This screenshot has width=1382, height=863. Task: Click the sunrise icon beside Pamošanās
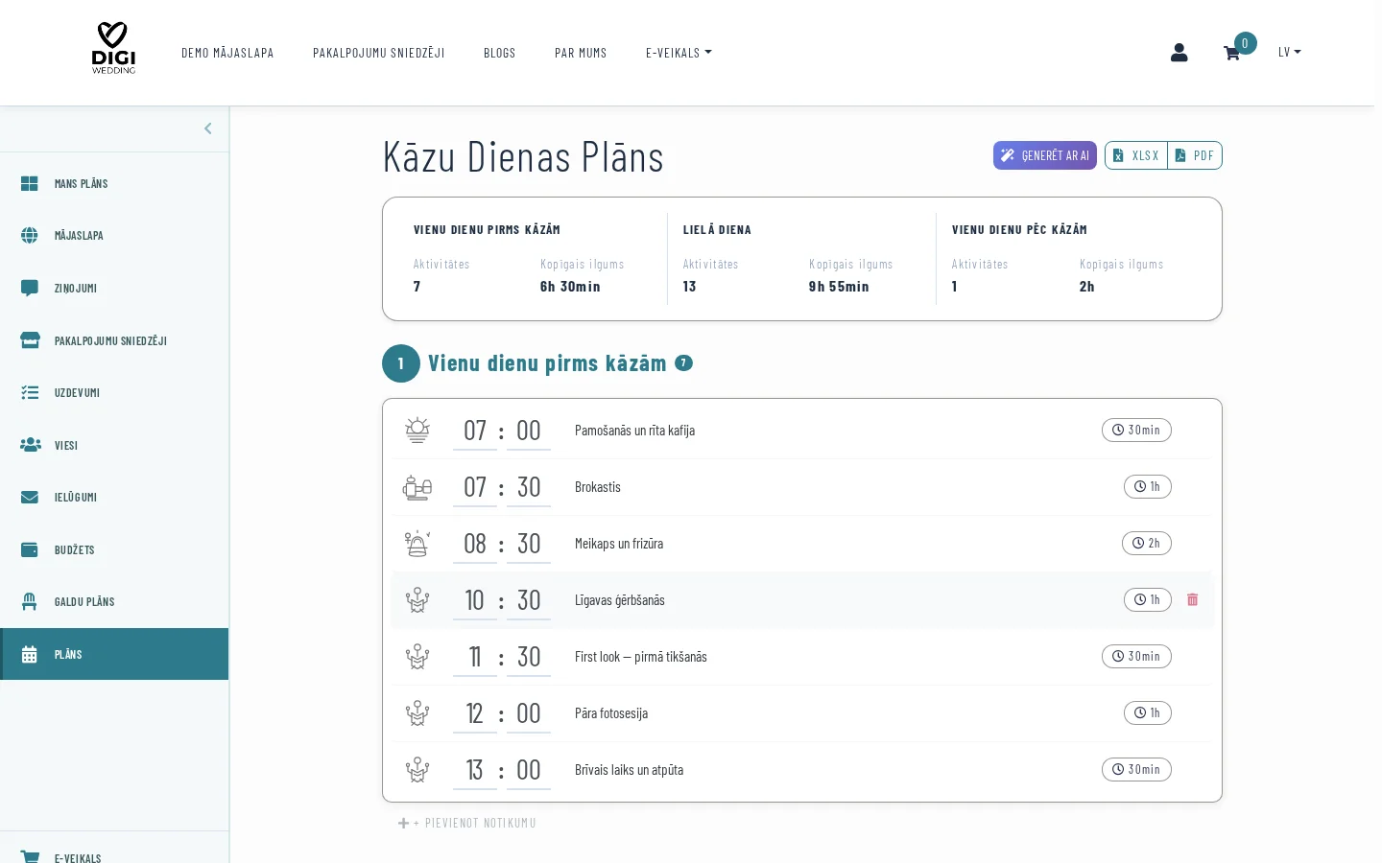pyautogui.click(x=417, y=431)
